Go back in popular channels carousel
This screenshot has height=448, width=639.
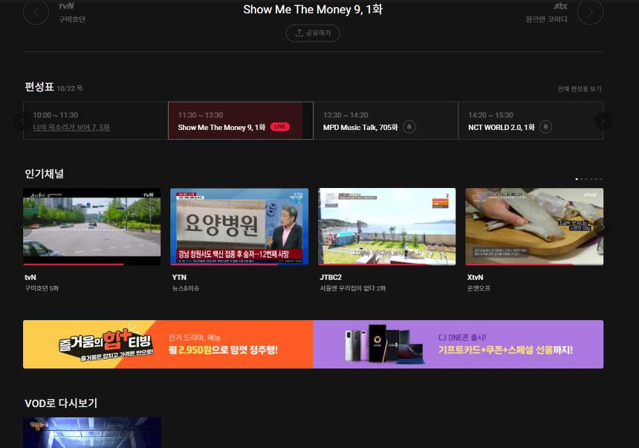[x=23, y=227]
